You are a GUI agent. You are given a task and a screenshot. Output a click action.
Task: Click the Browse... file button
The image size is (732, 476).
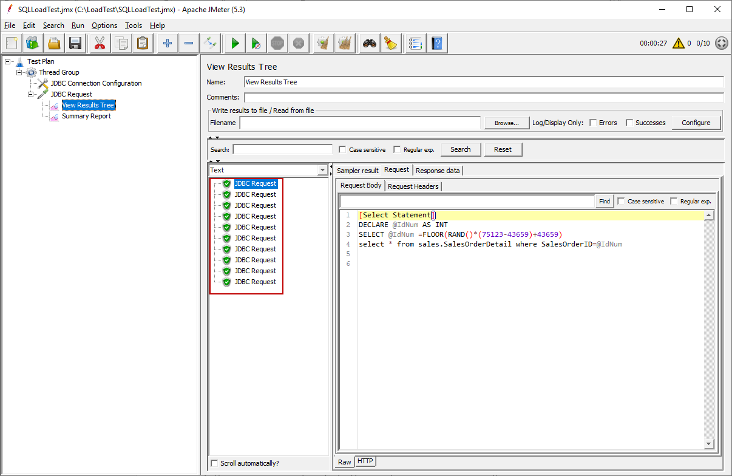pyautogui.click(x=507, y=123)
